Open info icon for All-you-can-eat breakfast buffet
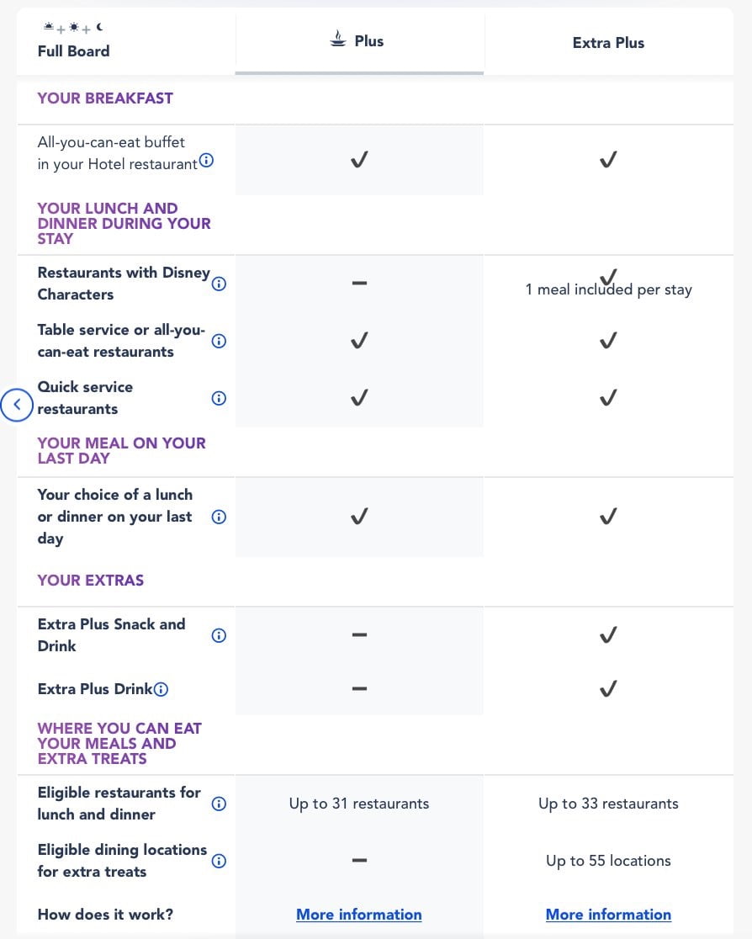The image size is (752, 939). (206, 160)
